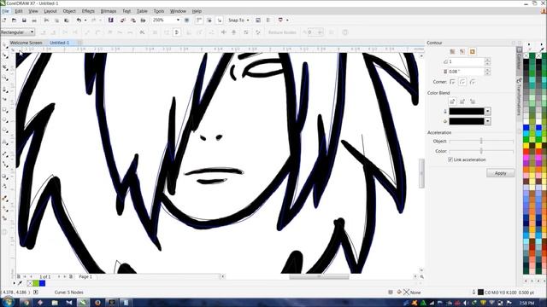Open the Rectangular selection mode dropdown
Image resolution: width=547 pixels, height=307 pixels.
coord(32,32)
